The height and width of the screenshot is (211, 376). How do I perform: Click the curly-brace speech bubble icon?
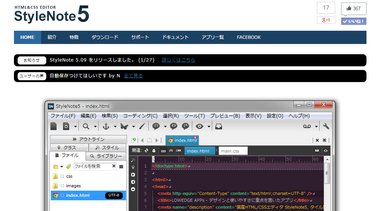156,126
